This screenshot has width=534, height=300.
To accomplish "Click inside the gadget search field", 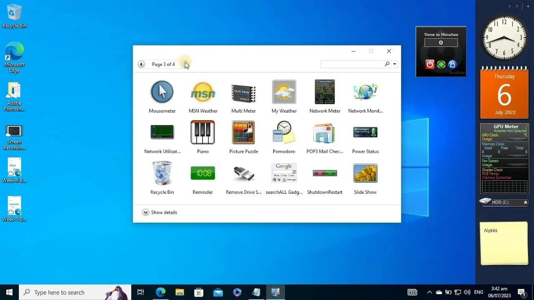I will 355,64.
